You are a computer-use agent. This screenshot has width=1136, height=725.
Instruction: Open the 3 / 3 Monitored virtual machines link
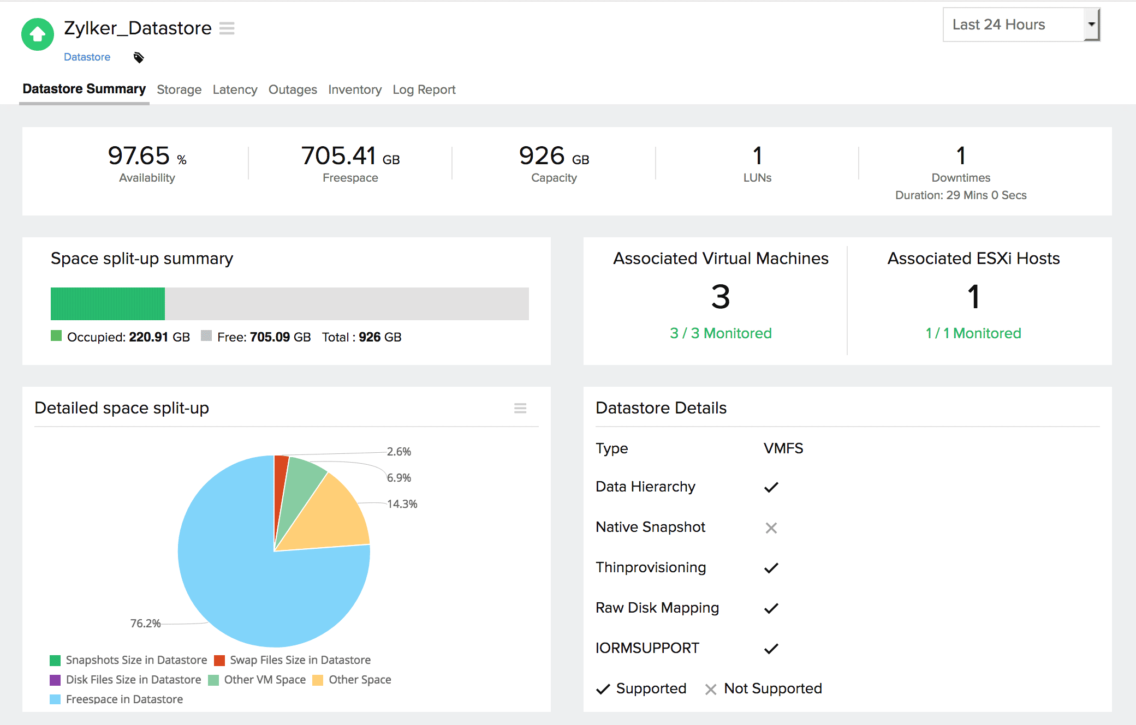[x=722, y=333]
